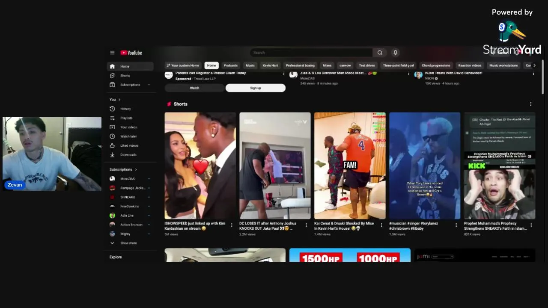Open options for ZIAS & B Lou video
548x308 pixels.
408,74
